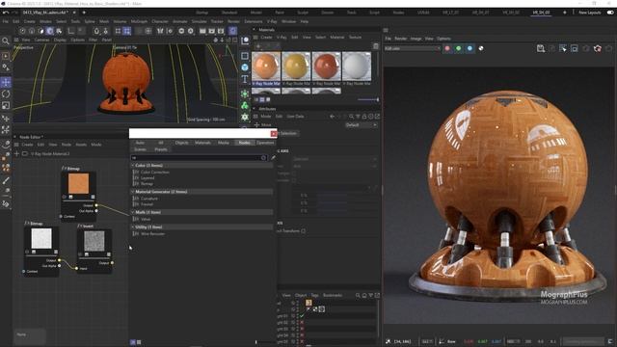Select the Presets tab in the commander popup
Screen dimensions: 617x347
click(161, 149)
